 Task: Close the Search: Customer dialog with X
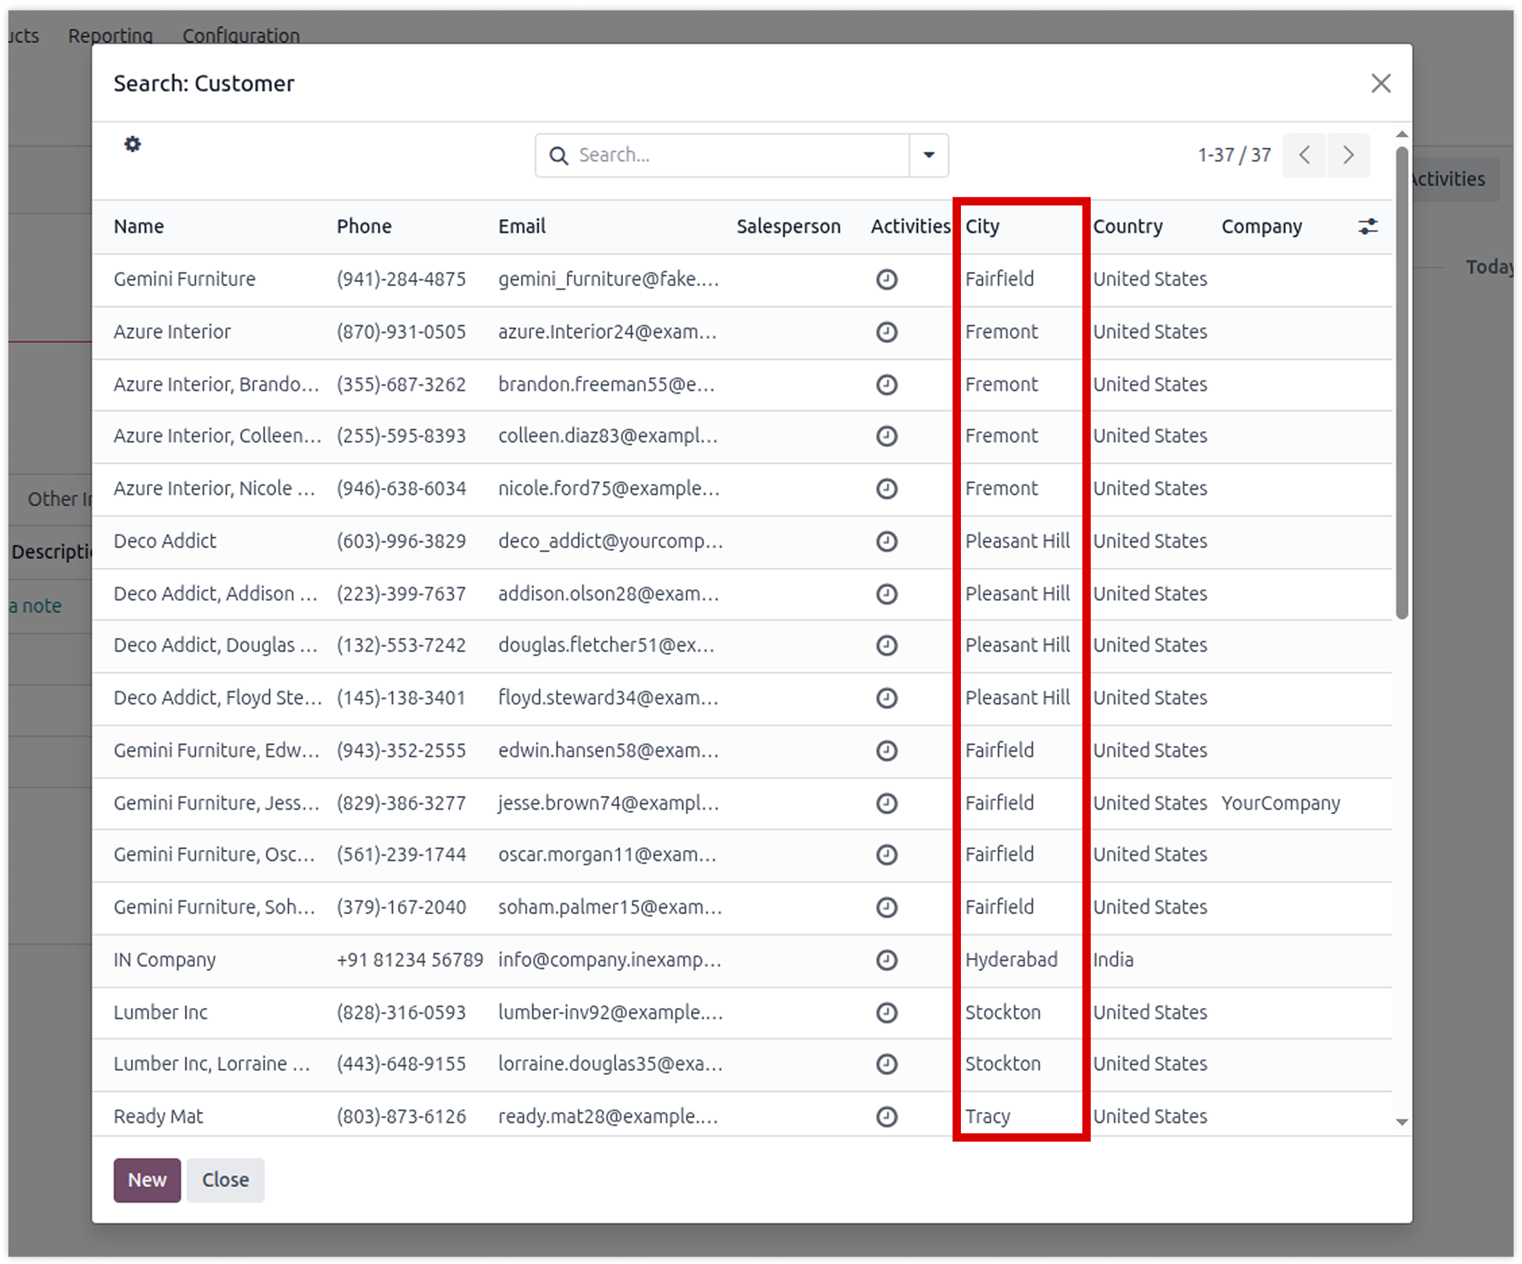pyautogui.click(x=1381, y=83)
